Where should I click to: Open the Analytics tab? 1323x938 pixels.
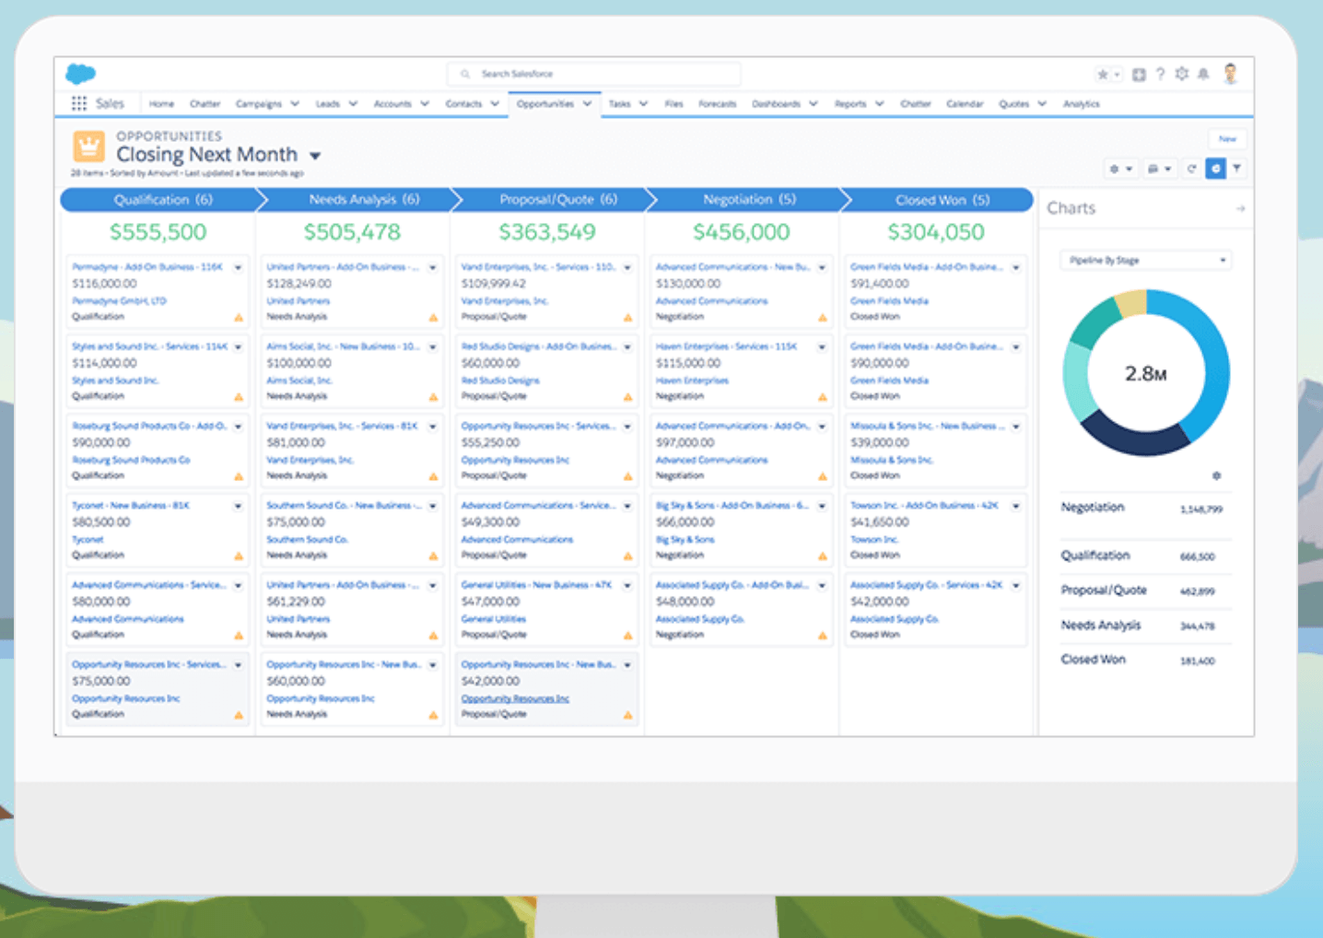tap(1081, 104)
